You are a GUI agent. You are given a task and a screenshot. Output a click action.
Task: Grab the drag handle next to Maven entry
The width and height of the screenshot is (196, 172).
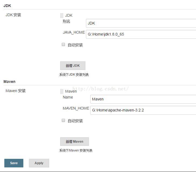pos(62,92)
